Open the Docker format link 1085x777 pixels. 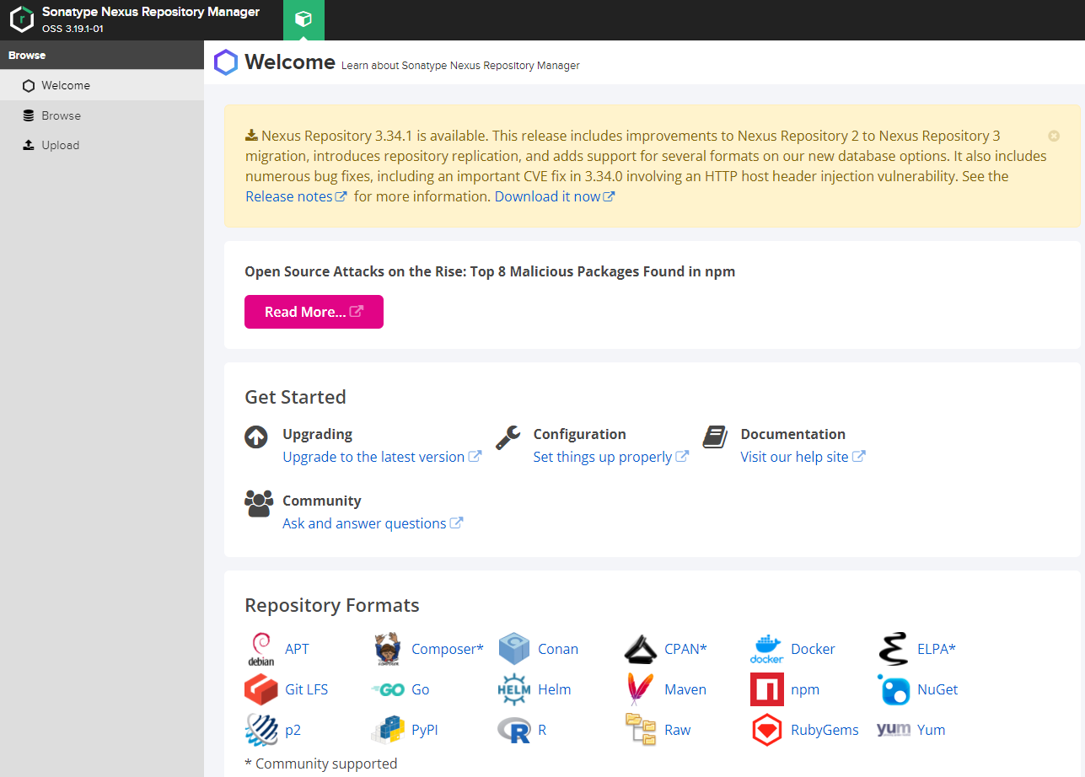click(x=813, y=649)
